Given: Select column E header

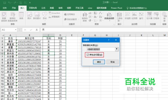Looking at the screenshot, I should (x=72, y=35).
